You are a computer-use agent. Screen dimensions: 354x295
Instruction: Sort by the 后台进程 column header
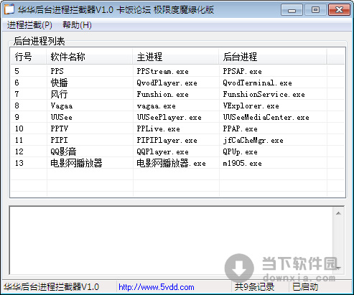pos(273,57)
